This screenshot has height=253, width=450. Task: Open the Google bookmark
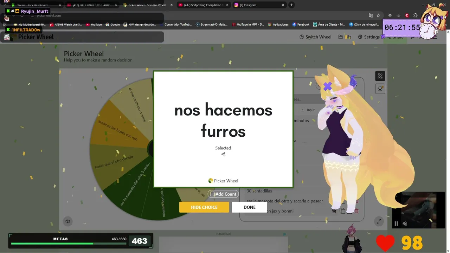[x=112, y=25]
